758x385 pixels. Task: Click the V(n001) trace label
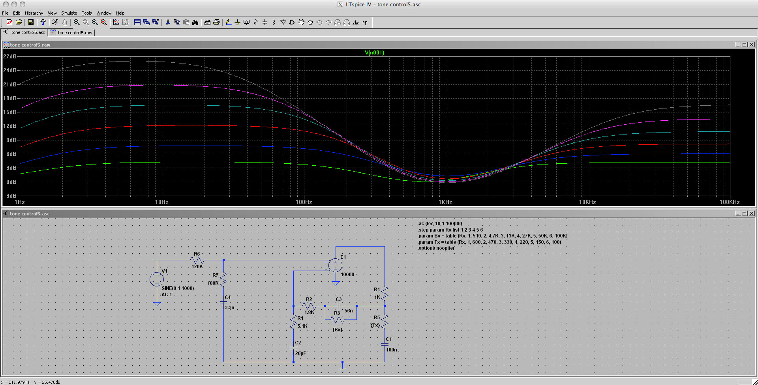coord(374,52)
